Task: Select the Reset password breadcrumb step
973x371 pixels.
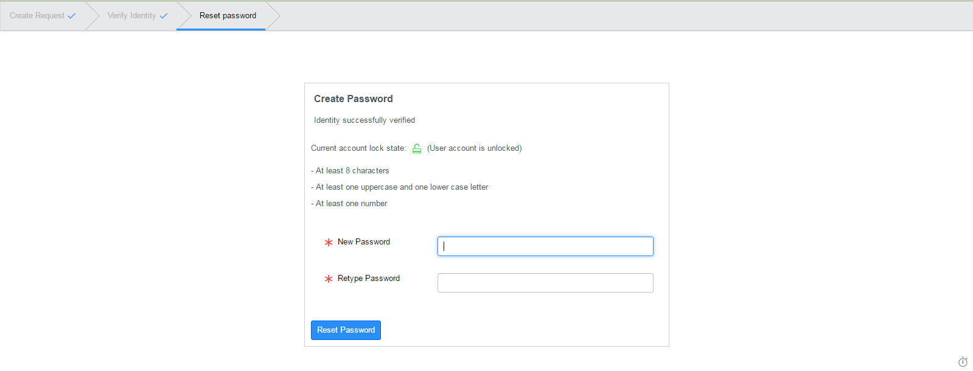Action: click(228, 15)
